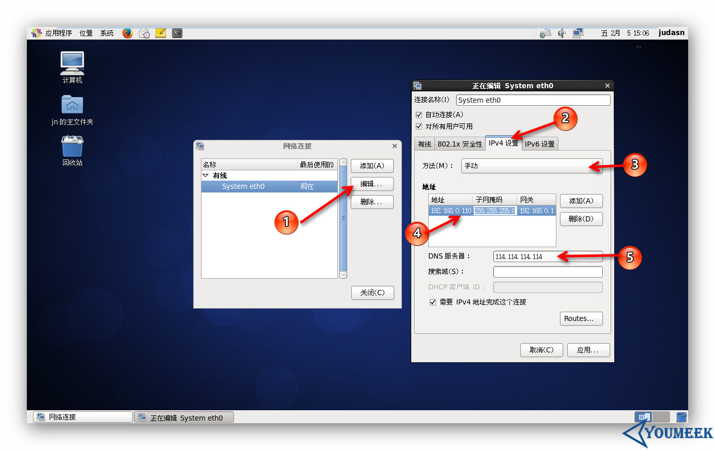Viewport: 715px width, 450px height.
Task: Toggle 需要 IPv4 地址完成这个连接 checkbox
Action: pyautogui.click(x=433, y=302)
